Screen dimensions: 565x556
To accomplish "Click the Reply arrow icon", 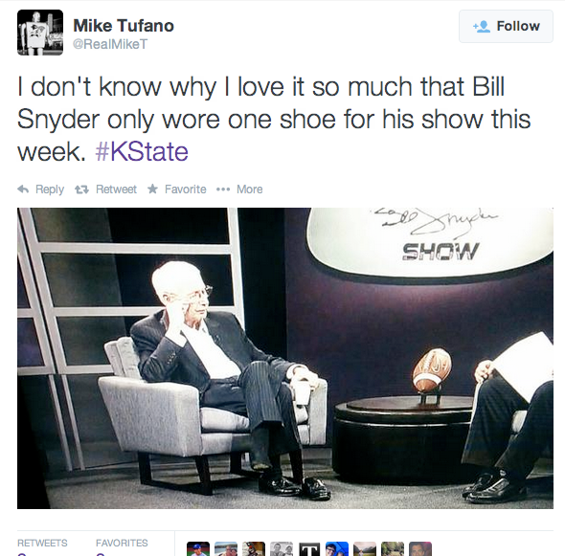I will 23,189.
